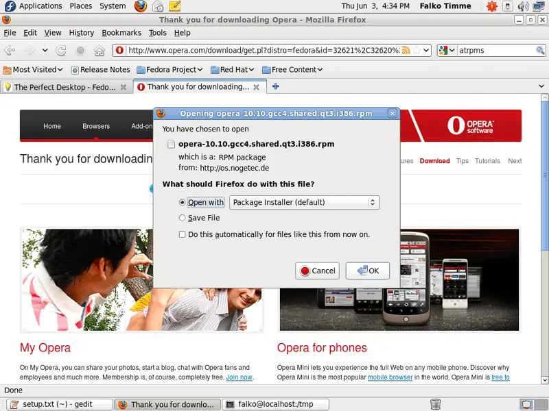Open the File menu

tap(10, 33)
